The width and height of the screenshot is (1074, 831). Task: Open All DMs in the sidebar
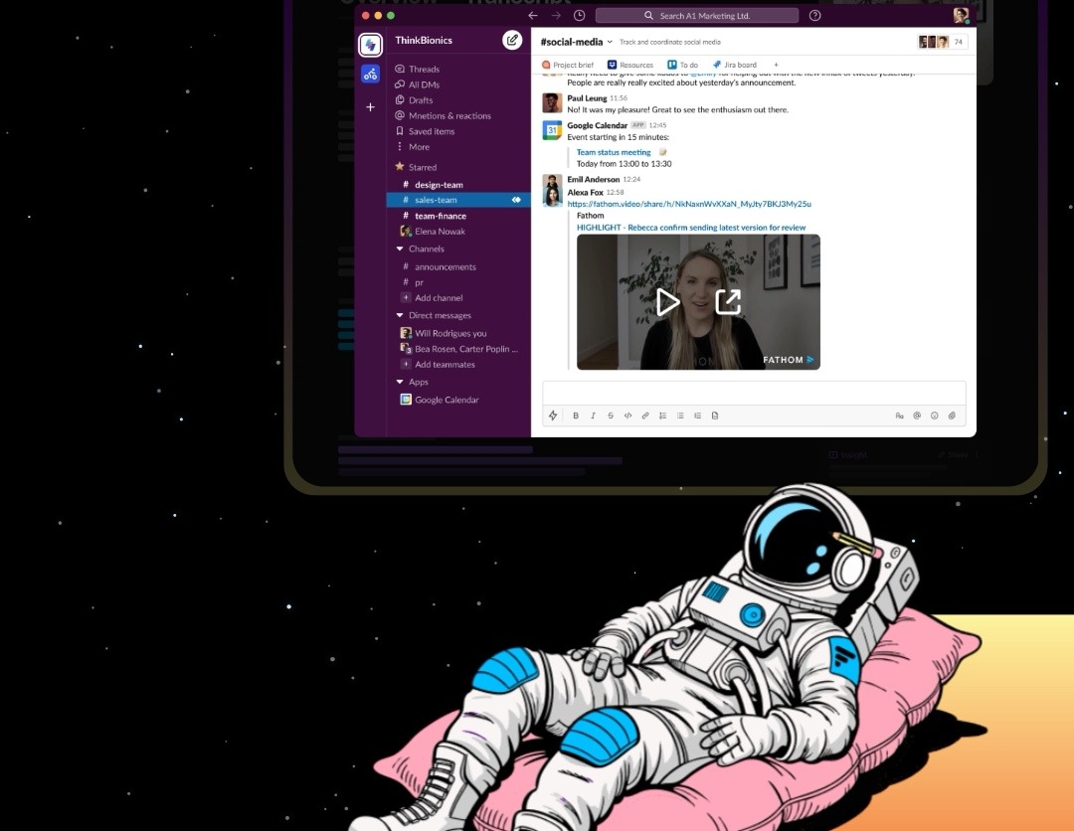(417, 84)
